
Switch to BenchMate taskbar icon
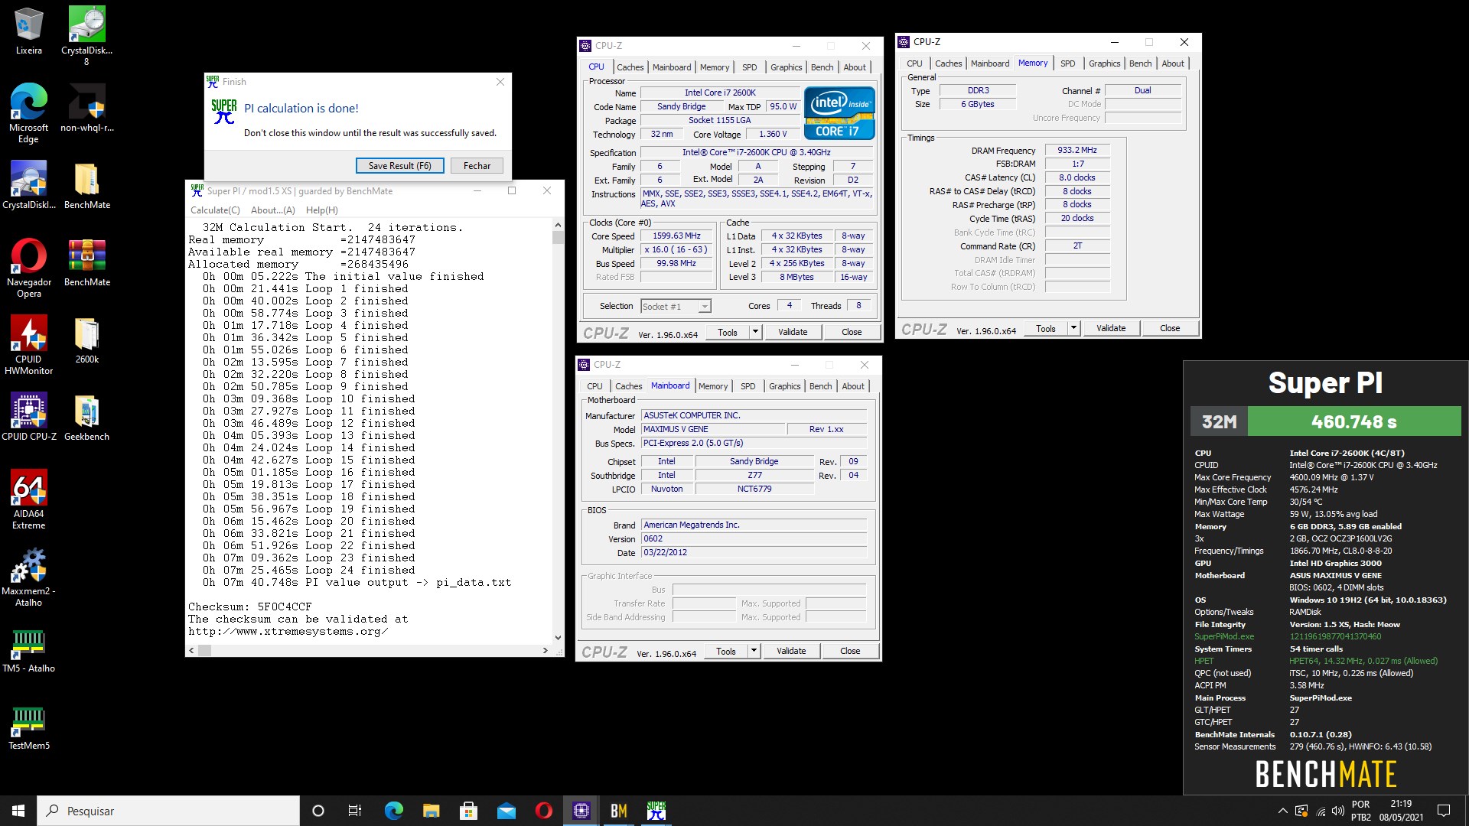(619, 811)
